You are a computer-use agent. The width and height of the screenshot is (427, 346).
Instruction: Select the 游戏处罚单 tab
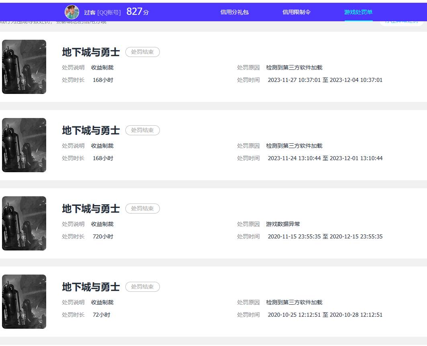click(x=358, y=12)
